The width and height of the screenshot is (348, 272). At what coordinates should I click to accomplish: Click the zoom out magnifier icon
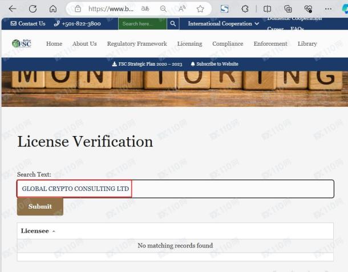(x=163, y=9)
